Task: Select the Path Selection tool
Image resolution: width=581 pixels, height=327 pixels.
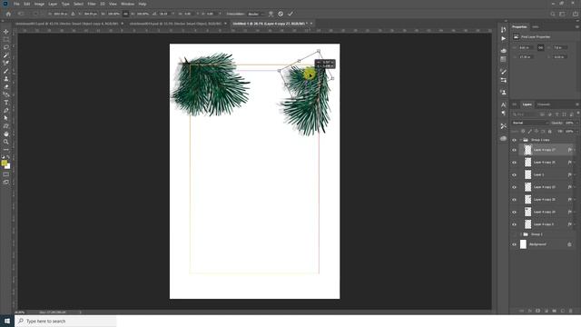Action: [x=6, y=118]
